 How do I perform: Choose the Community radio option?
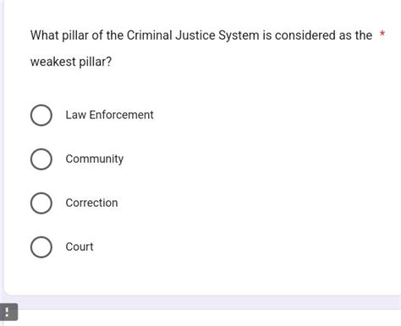click(x=41, y=159)
